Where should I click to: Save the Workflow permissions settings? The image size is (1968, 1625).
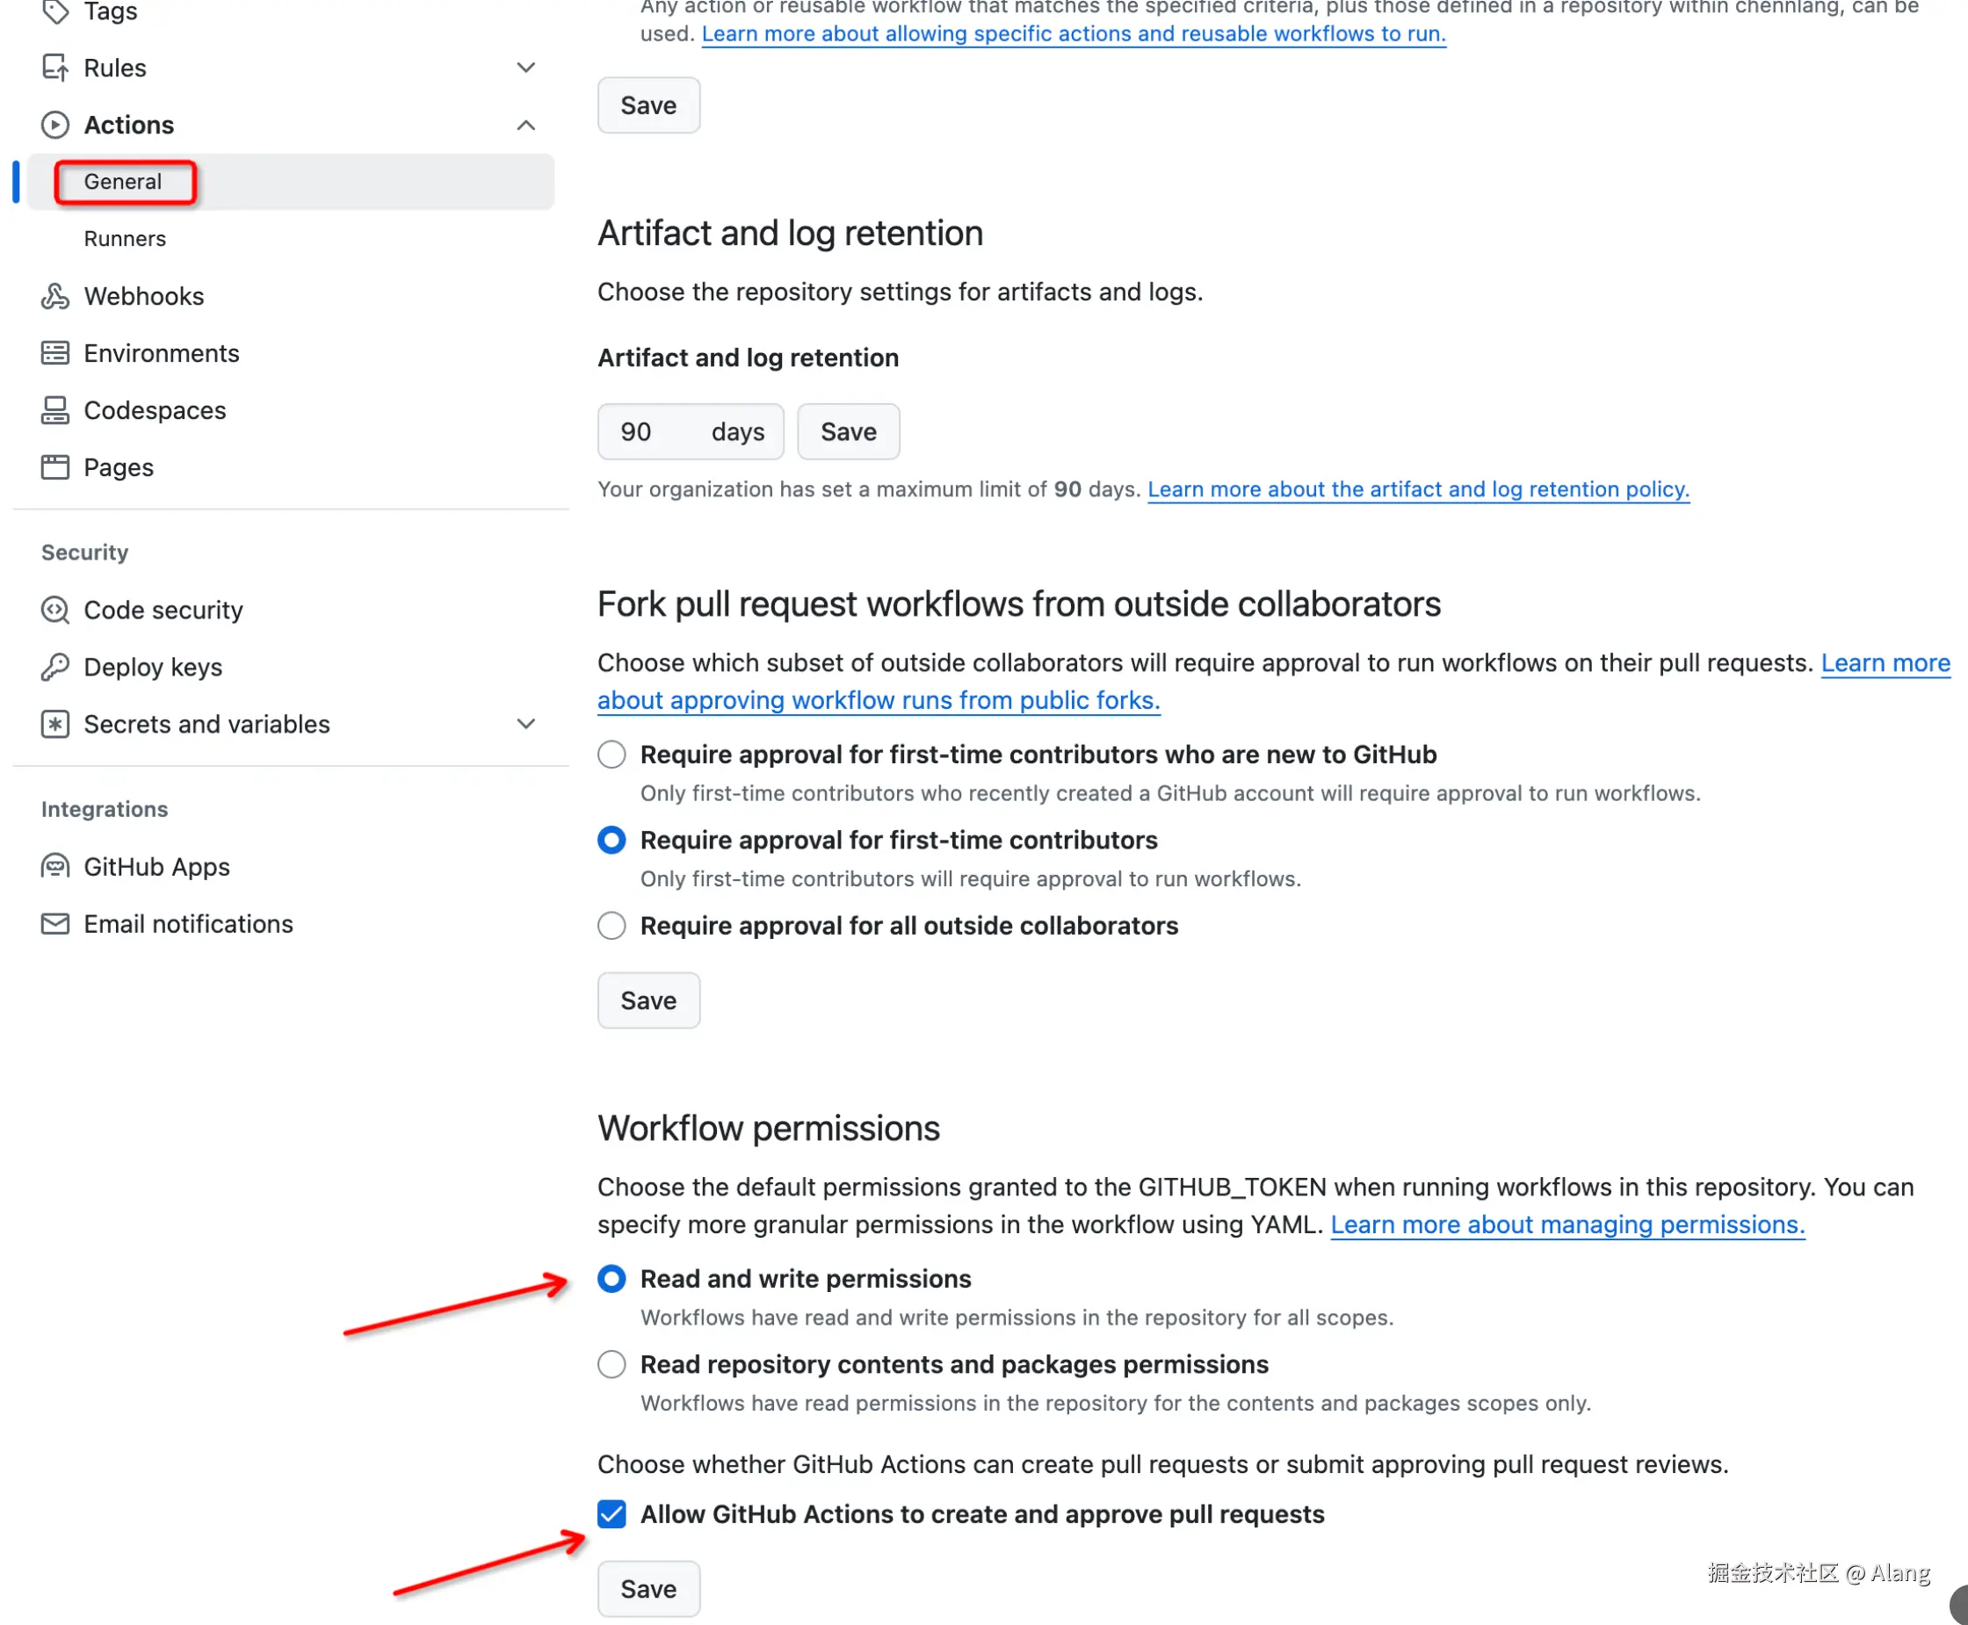coord(648,1588)
